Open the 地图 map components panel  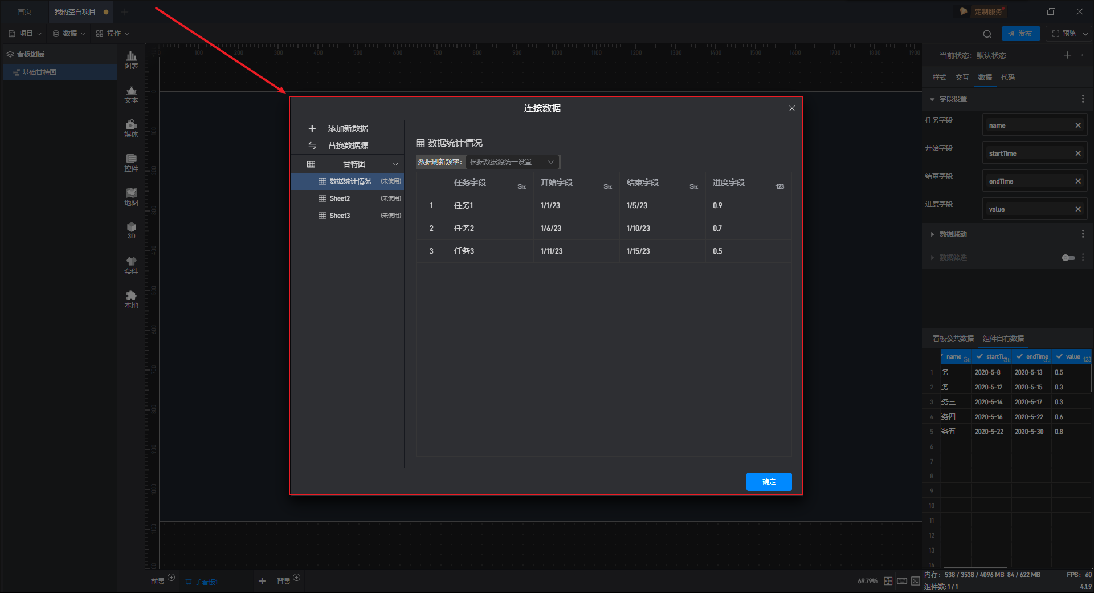[x=131, y=196]
